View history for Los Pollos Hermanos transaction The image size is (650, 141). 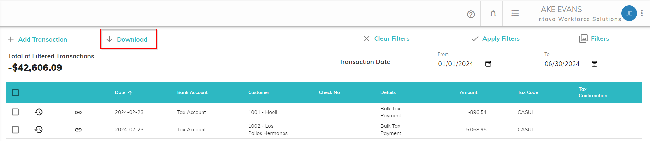[39, 129]
